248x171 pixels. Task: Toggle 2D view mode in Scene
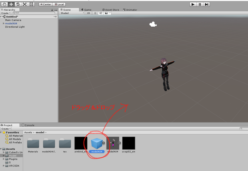click(x=88, y=13)
